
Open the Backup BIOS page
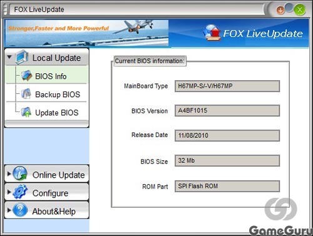click(47, 94)
